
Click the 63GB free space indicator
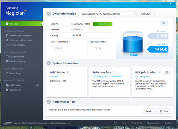click(x=158, y=36)
